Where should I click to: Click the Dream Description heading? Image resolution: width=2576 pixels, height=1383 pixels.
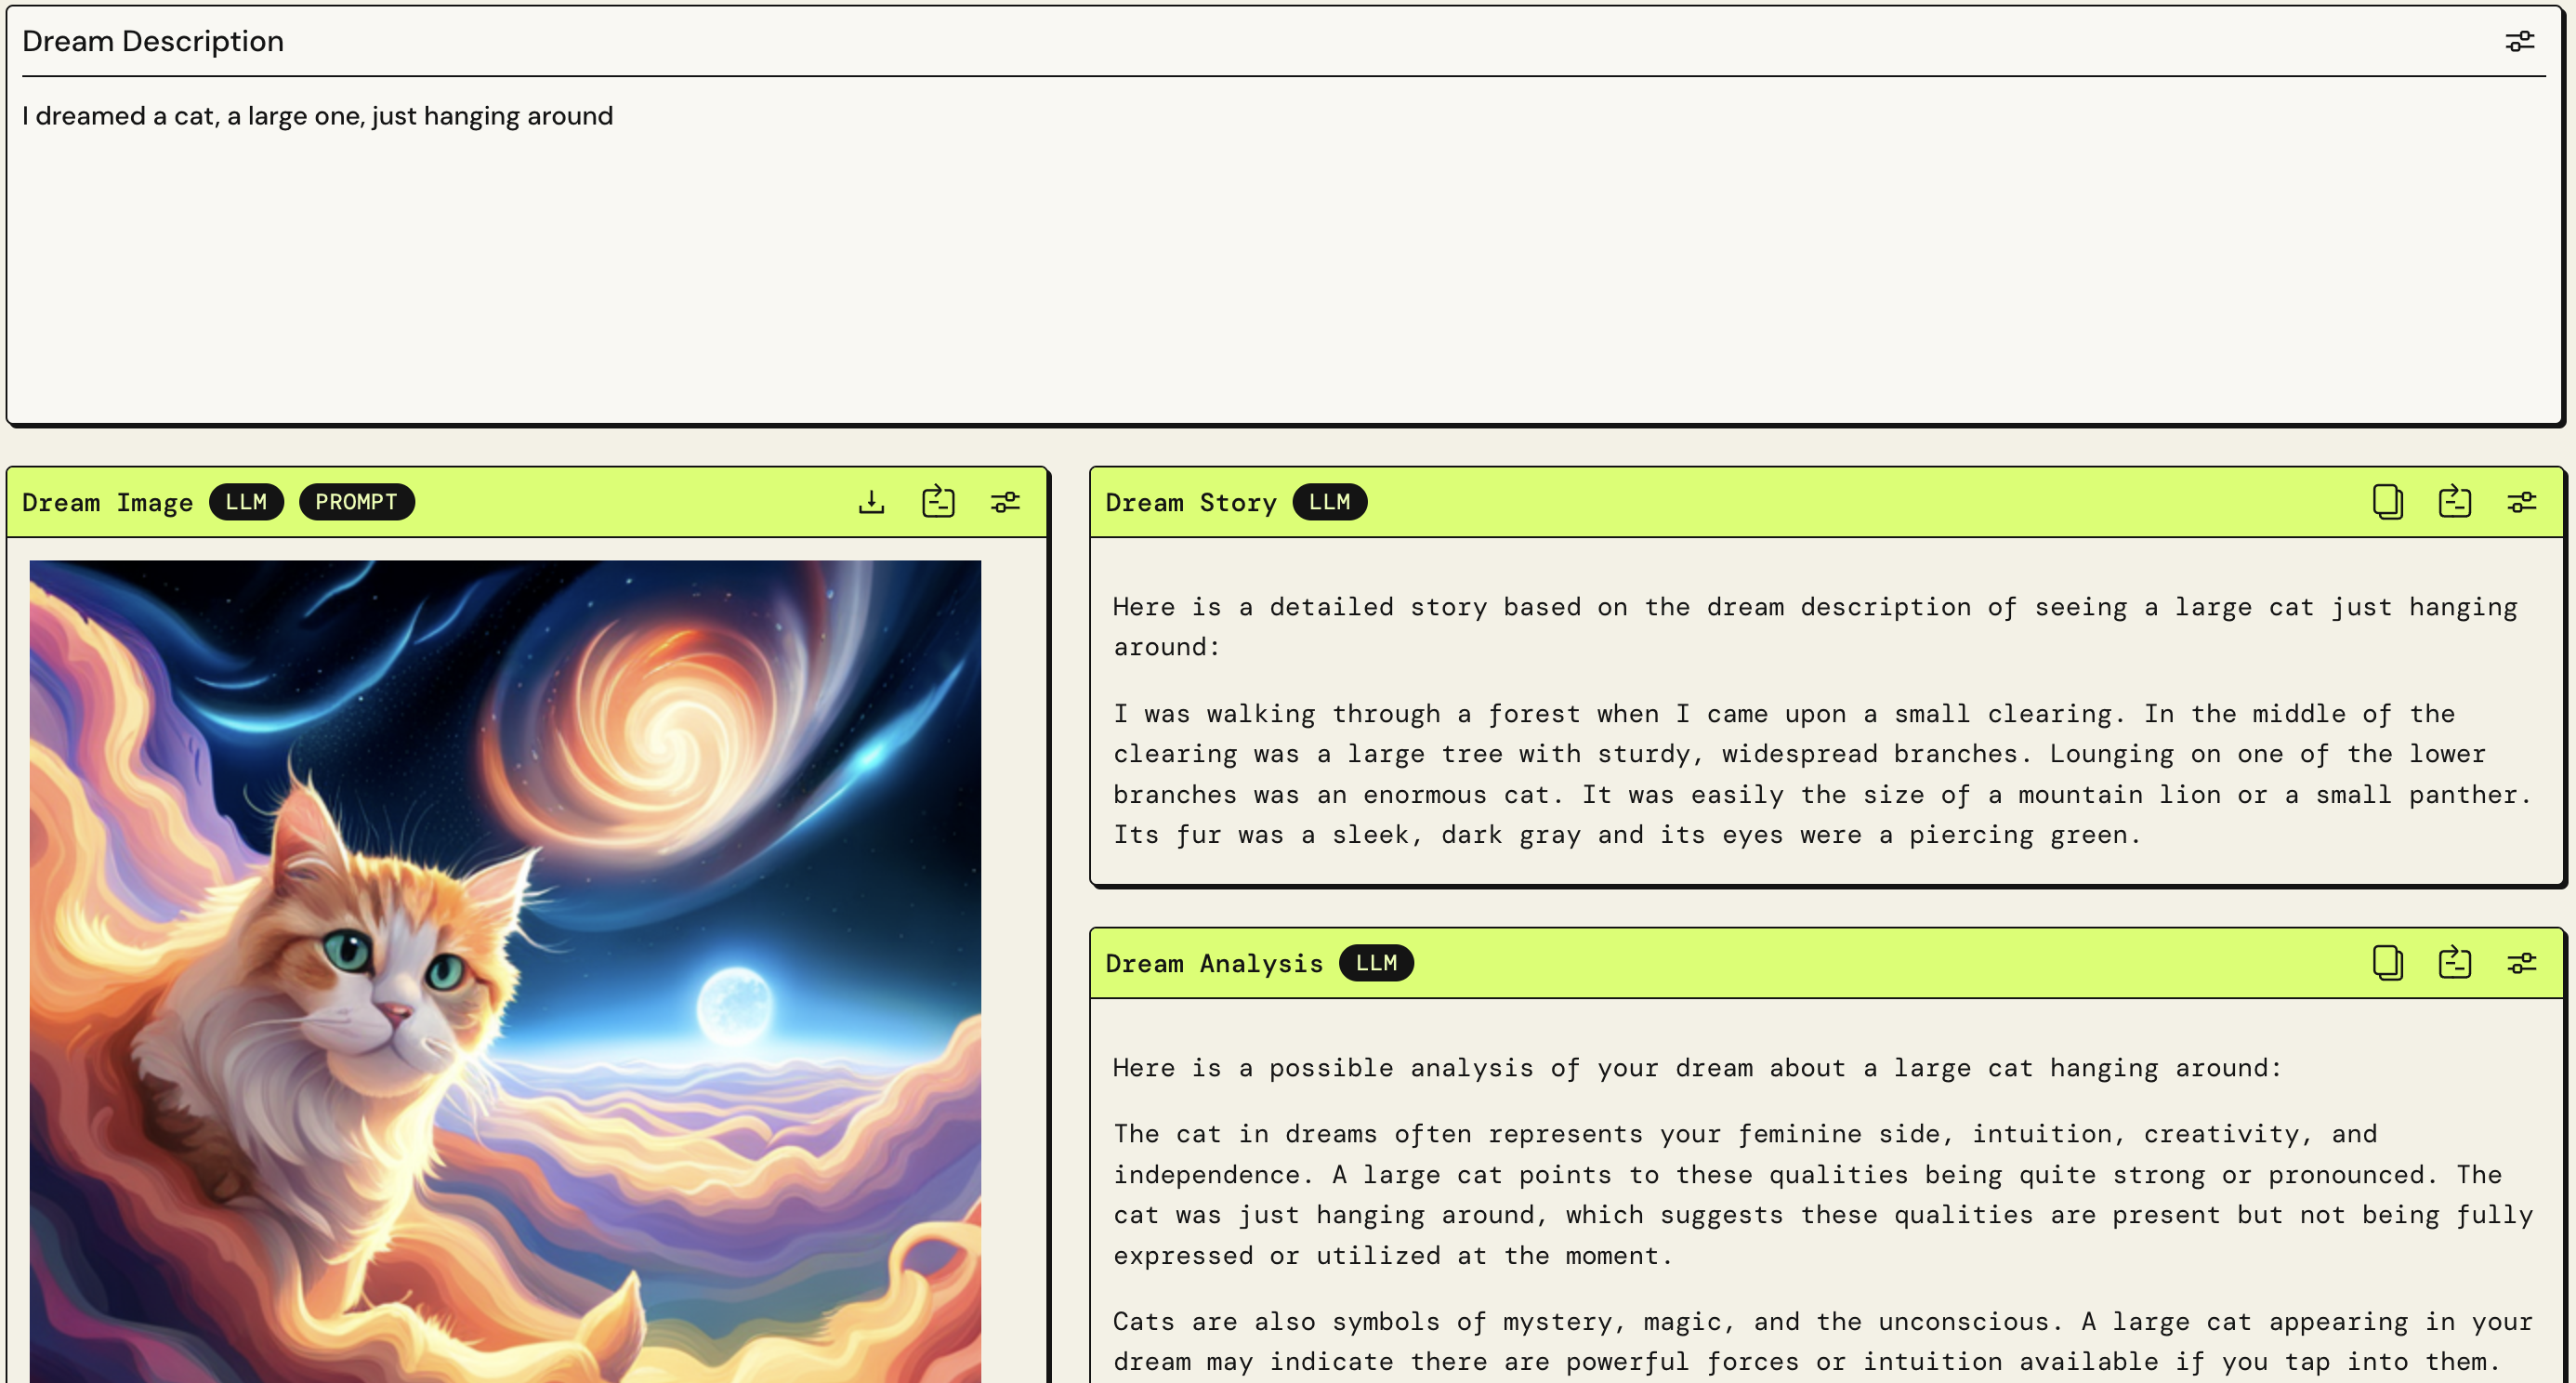(x=153, y=41)
